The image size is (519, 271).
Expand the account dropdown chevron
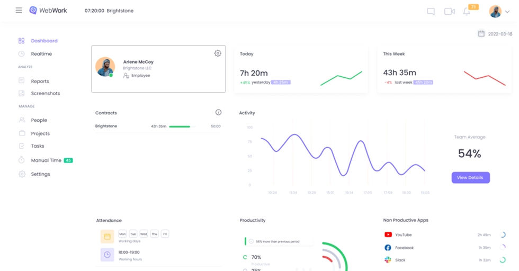pos(507,12)
